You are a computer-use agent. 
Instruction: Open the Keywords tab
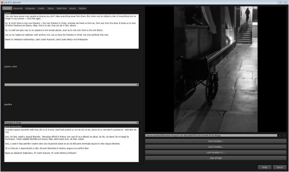coord(18,8)
